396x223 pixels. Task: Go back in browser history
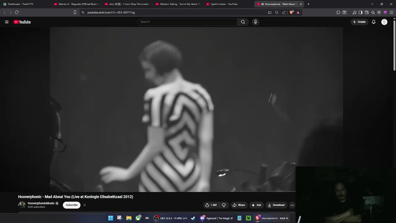pyautogui.click(x=4, y=12)
